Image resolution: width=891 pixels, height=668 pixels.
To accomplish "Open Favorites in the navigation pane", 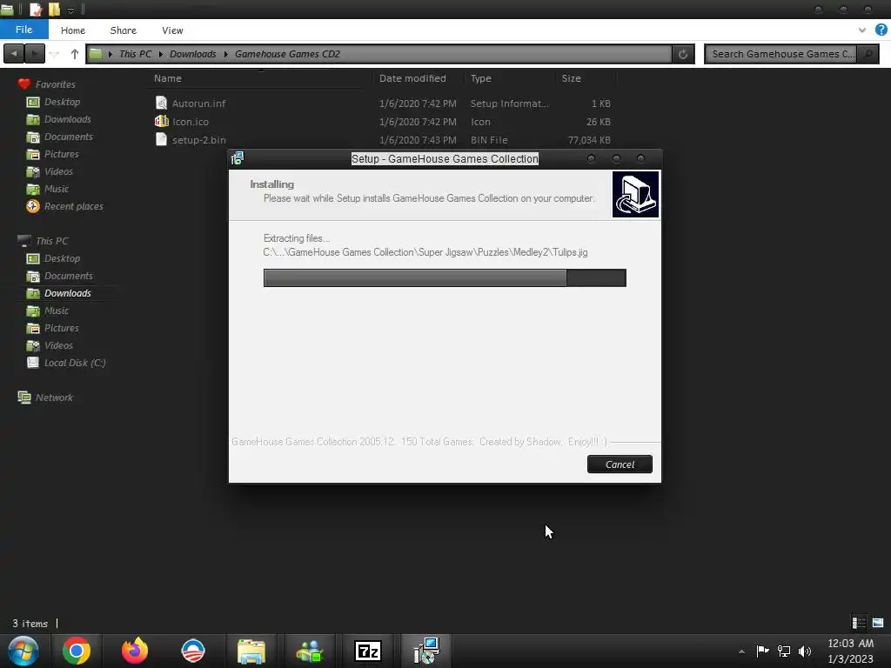I will (55, 84).
